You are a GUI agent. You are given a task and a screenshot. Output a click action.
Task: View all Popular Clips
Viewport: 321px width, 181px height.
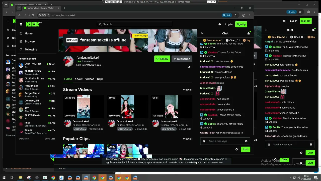188,139
